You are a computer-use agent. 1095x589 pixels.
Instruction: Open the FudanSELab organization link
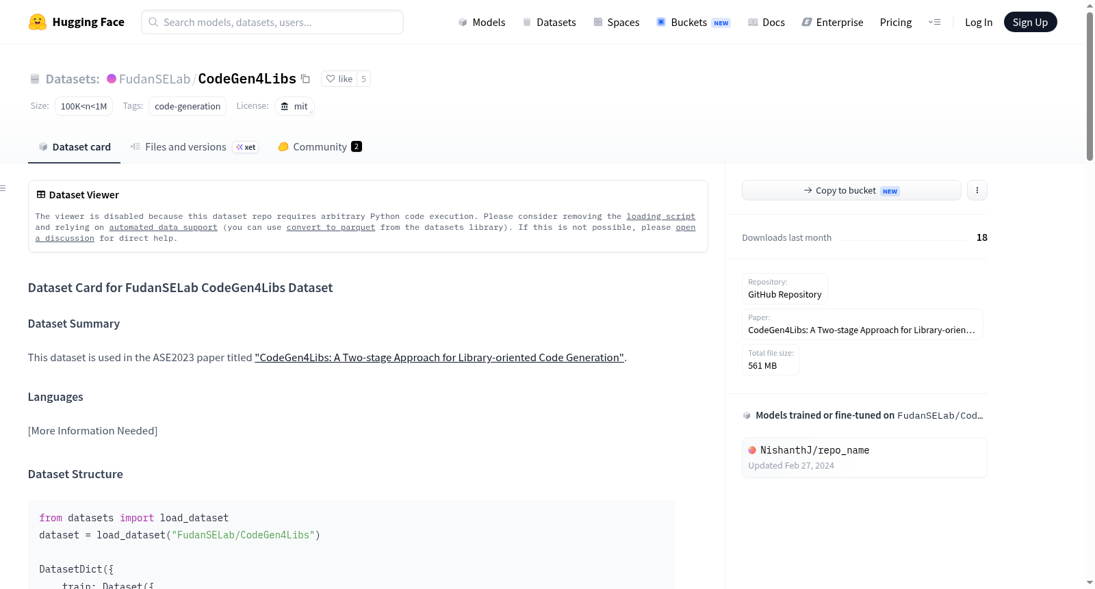pos(155,79)
